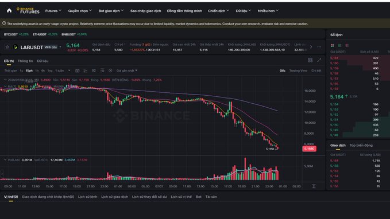Switch to the Giao dịch trades tab
390x219 pixels.
(x=338, y=145)
